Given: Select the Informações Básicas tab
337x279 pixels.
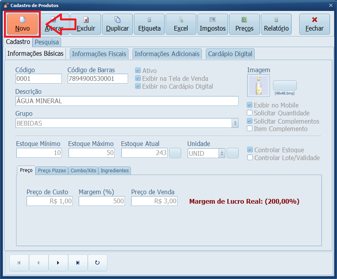Looking at the screenshot, I should tap(35, 54).
